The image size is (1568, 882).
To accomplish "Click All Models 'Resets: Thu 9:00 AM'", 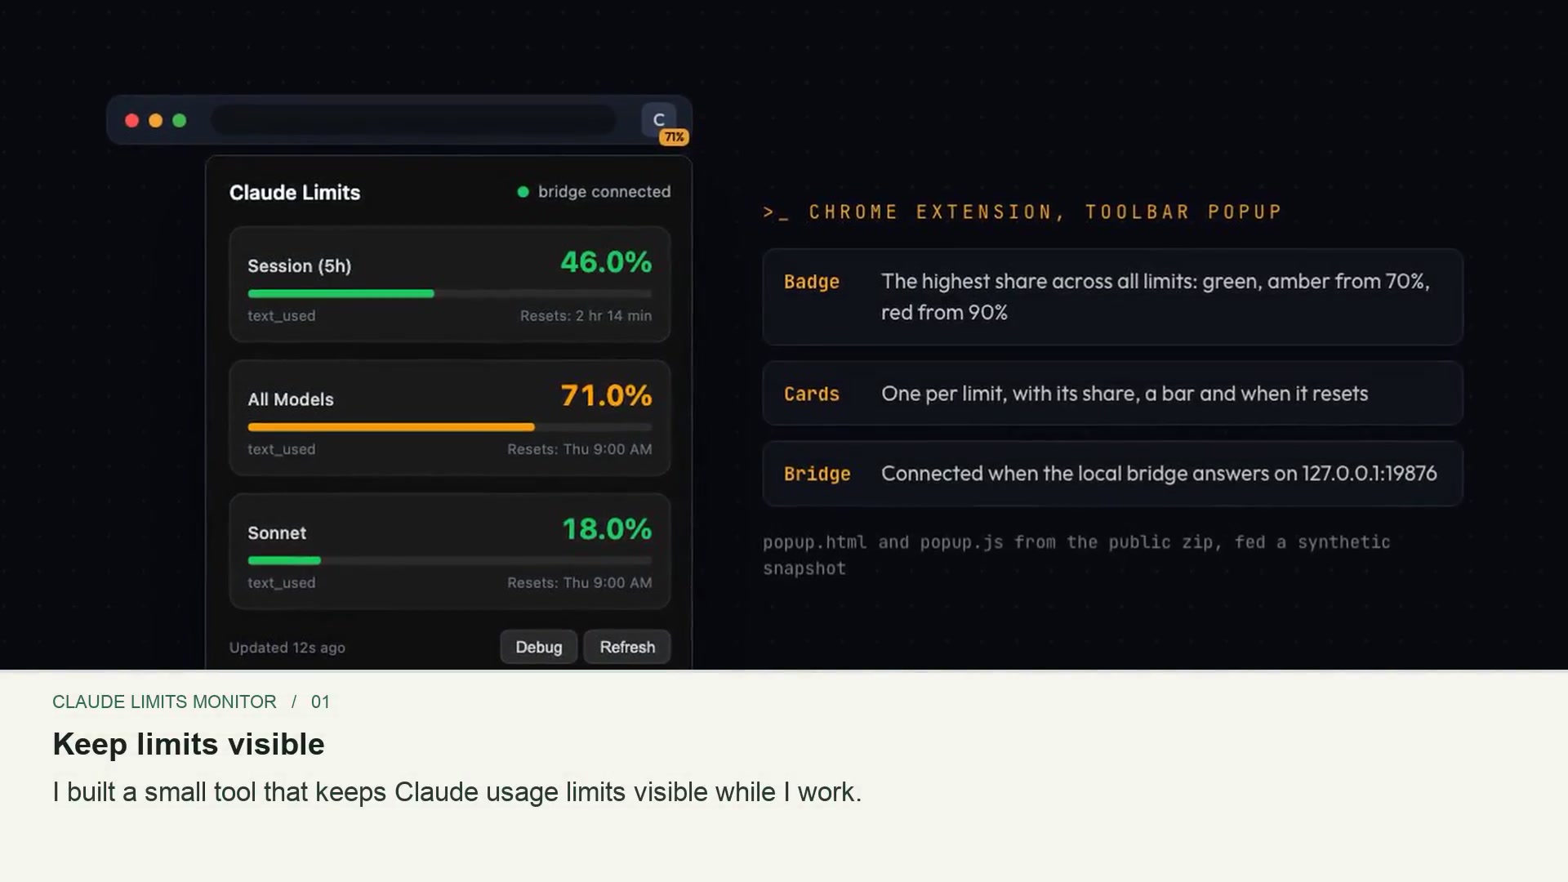I will 579,449.
